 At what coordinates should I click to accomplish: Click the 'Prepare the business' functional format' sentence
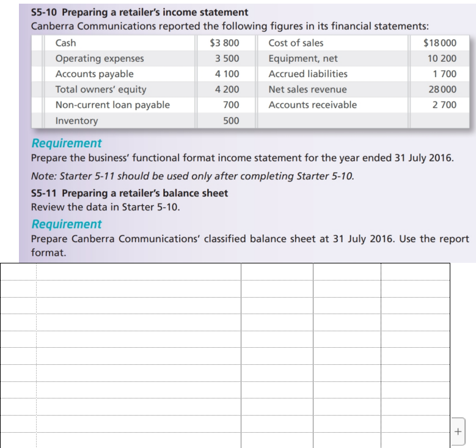pyautogui.click(x=242, y=158)
